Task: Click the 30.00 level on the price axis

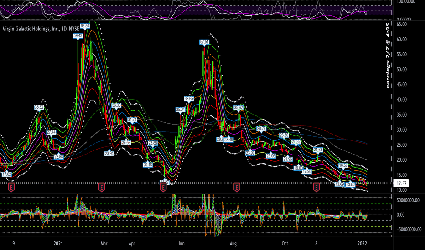Action: coord(401,130)
